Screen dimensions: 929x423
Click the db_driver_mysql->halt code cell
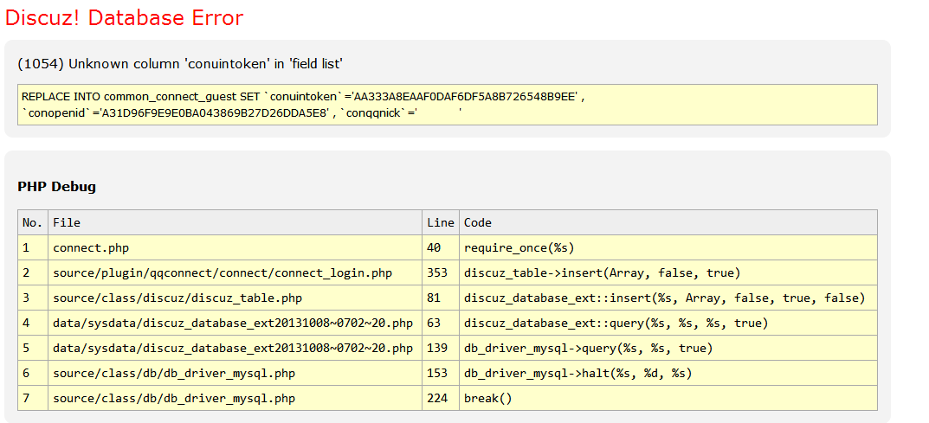578,373
